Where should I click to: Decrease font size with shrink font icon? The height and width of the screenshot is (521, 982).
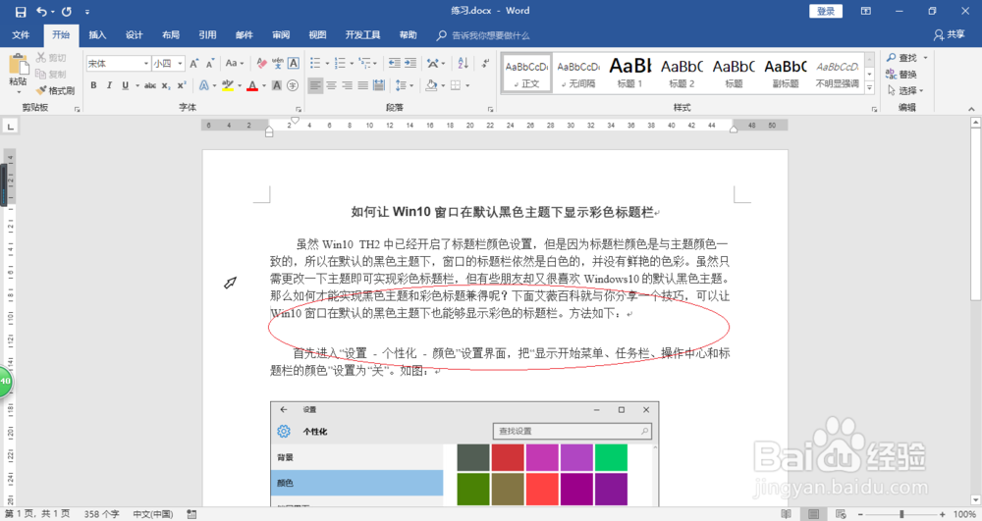[x=210, y=63]
